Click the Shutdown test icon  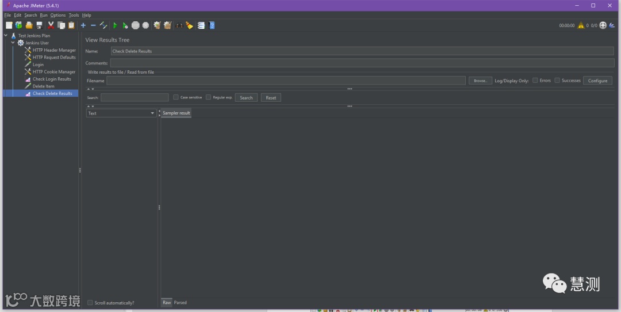coord(145,25)
